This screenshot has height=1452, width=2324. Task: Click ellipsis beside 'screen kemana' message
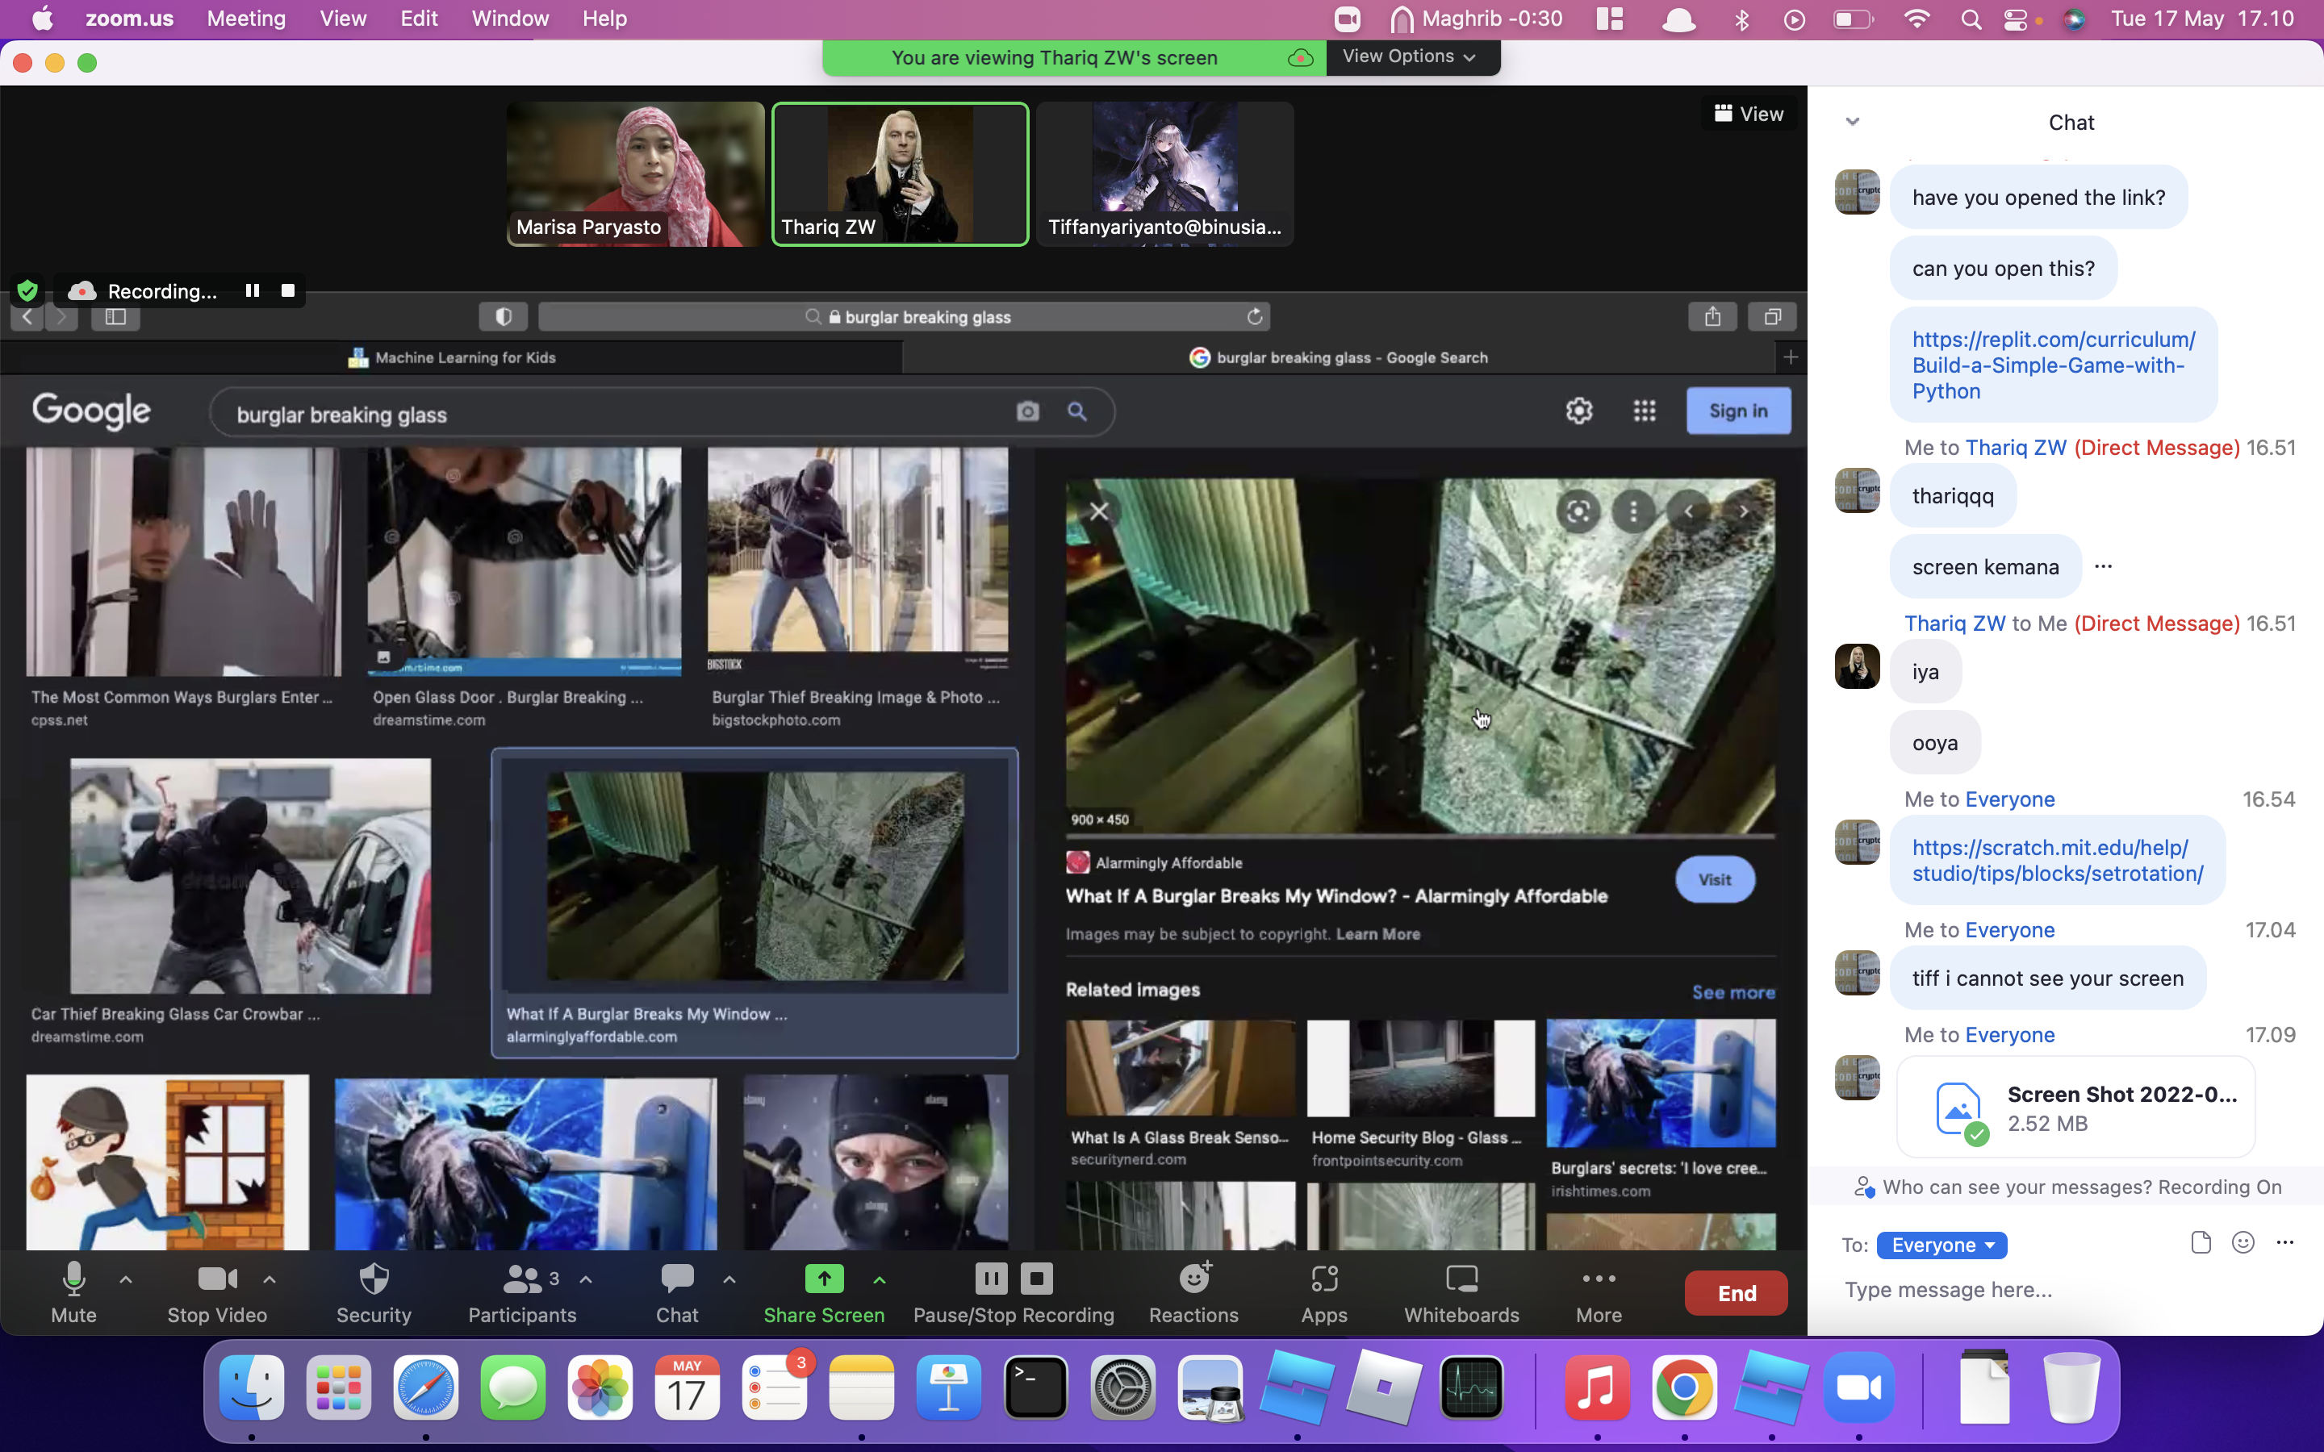(2103, 566)
